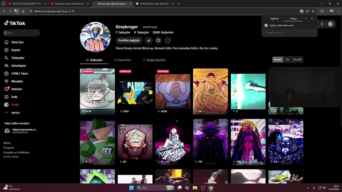Close the Google Translate popup
The image size is (342, 192).
point(312,19)
